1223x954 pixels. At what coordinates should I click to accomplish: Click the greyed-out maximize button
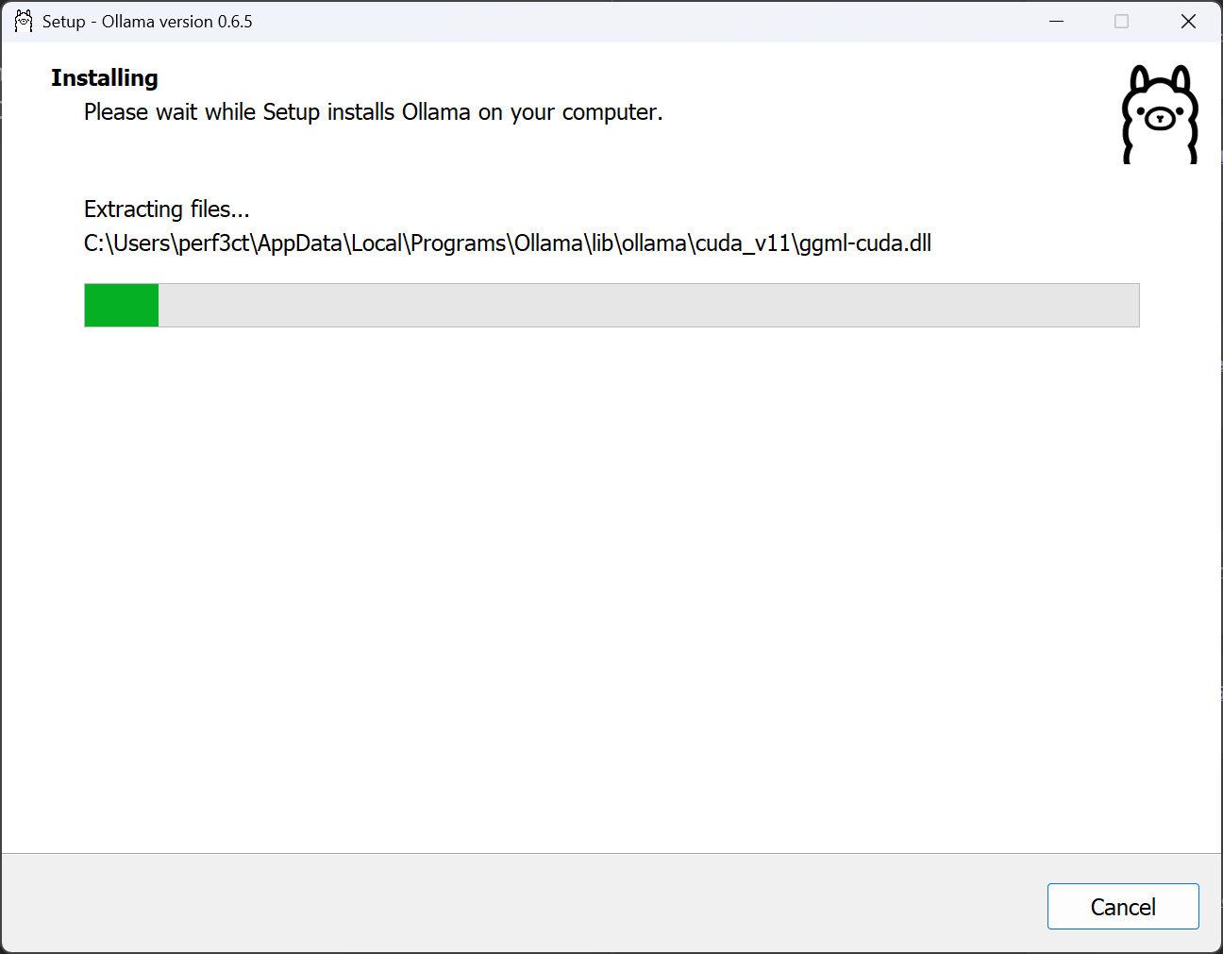point(1121,21)
